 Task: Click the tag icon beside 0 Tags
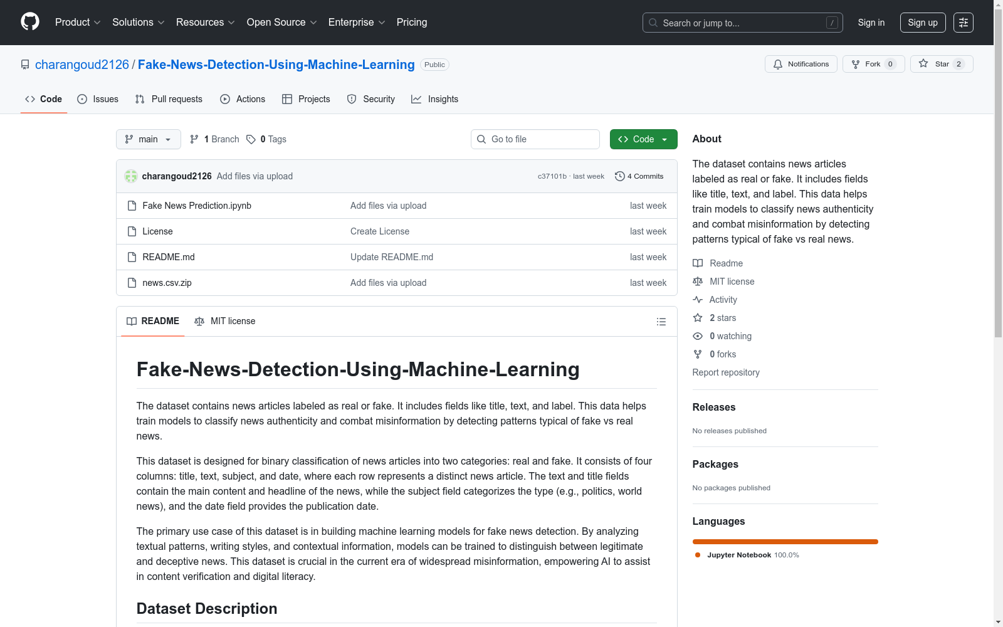pyautogui.click(x=251, y=139)
